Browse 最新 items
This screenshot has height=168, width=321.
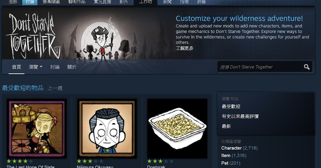pyautogui.click(x=226, y=126)
